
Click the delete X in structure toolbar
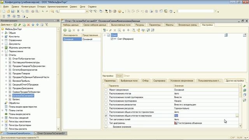pyautogui.click(x=115, y=30)
